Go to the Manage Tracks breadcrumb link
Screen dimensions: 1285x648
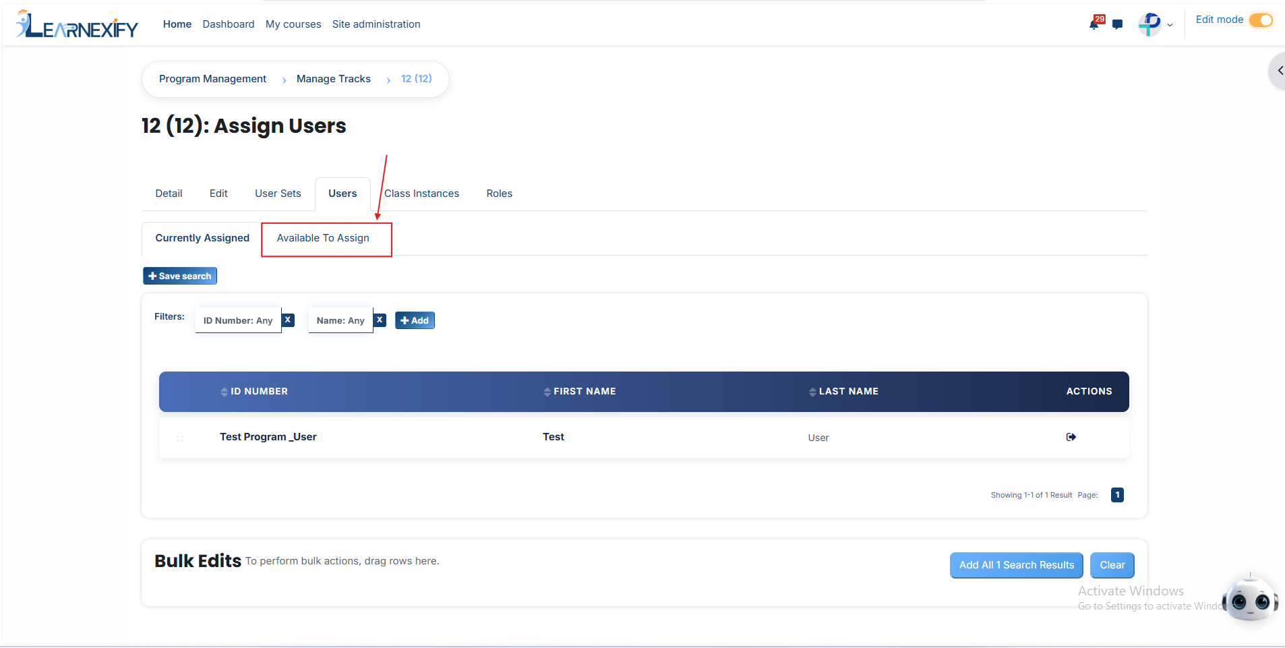[x=334, y=79]
